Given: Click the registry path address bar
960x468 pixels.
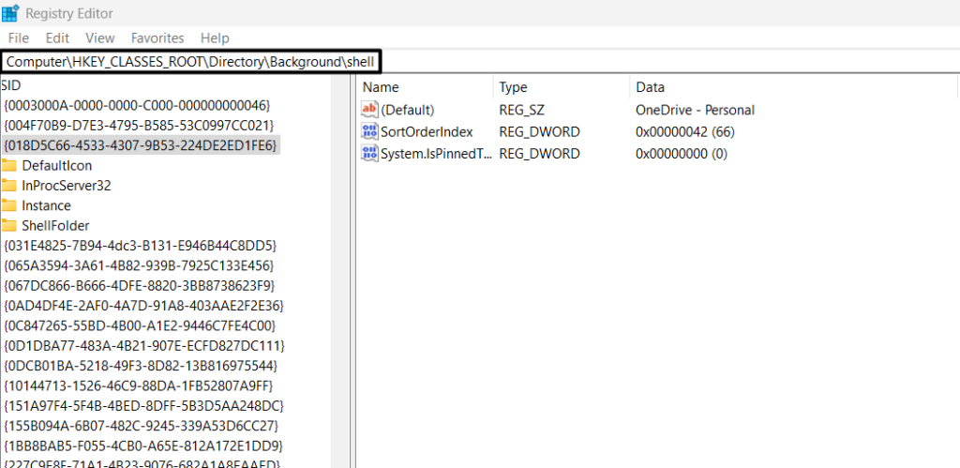Looking at the screenshot, I should coord(191,61).
